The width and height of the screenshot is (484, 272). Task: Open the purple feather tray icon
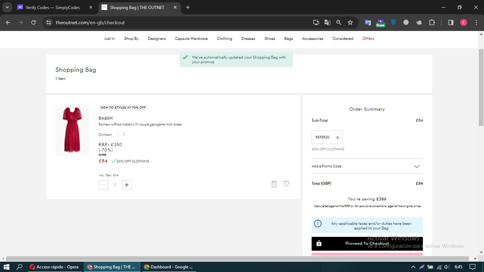[x=422, y=267]
